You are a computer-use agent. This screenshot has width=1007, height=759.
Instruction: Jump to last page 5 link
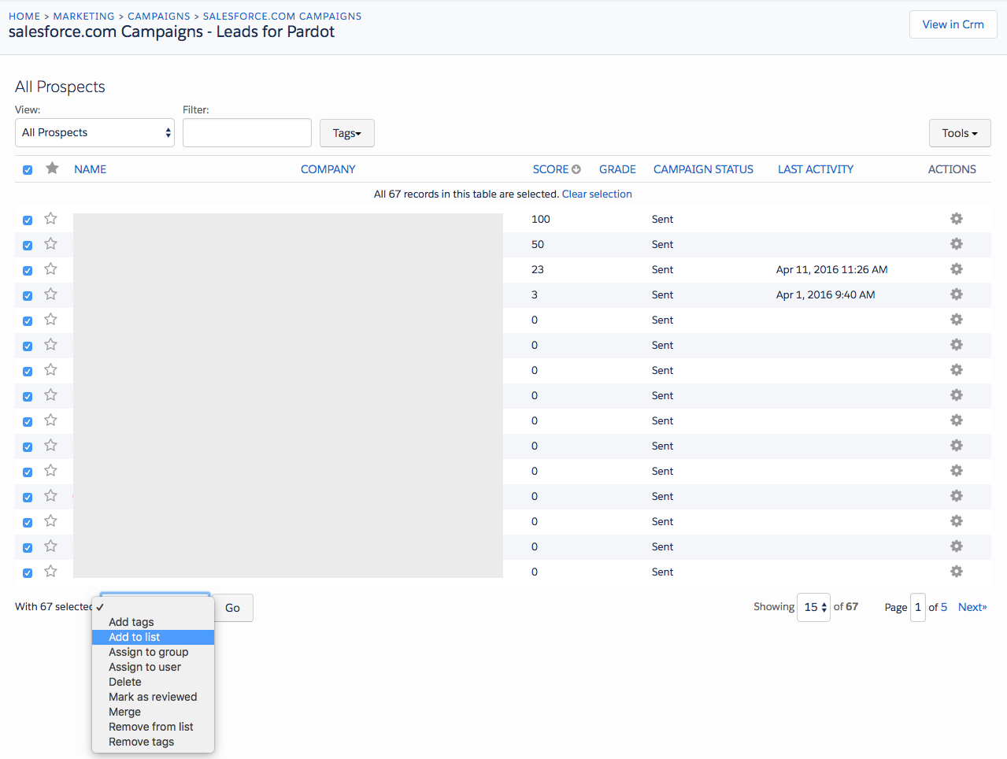pyautogui.click(x=944, y=607)
